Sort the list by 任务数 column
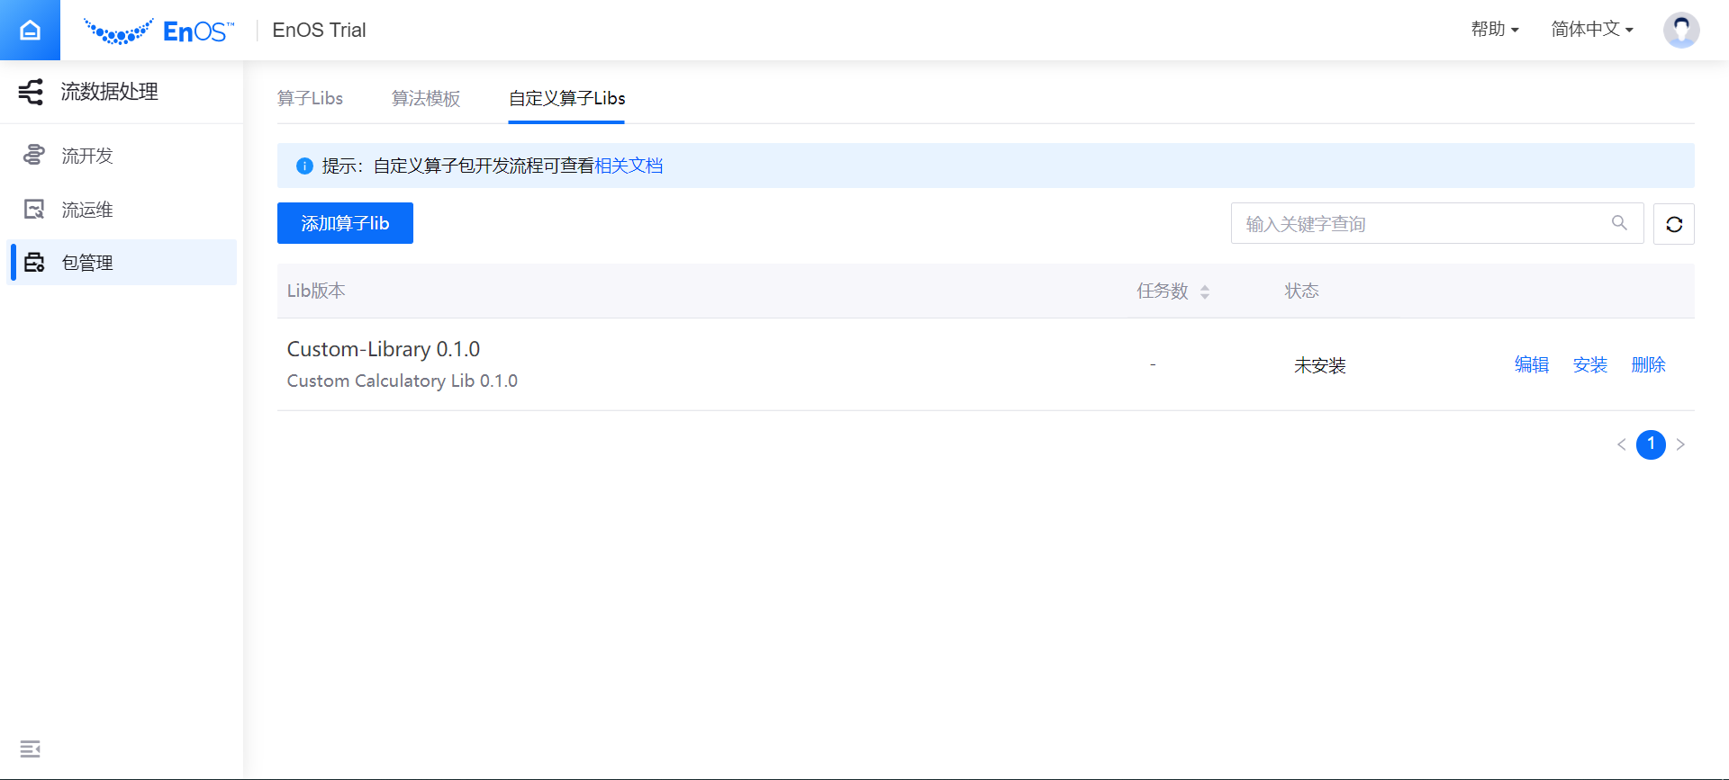 tap(1204, 291)
